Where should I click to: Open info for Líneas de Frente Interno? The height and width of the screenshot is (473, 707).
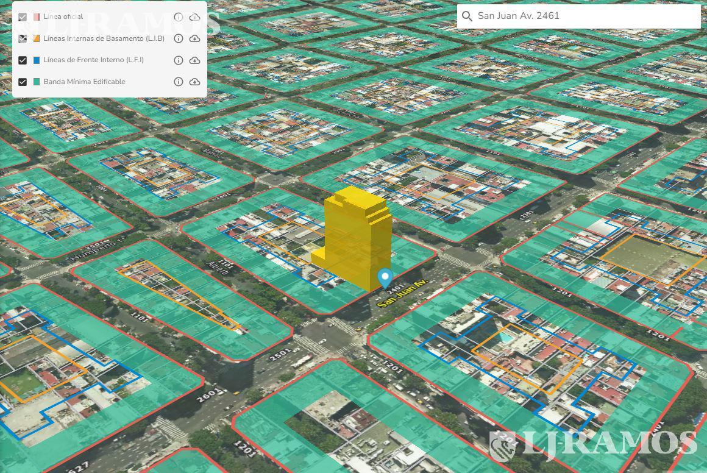point(179,60)
